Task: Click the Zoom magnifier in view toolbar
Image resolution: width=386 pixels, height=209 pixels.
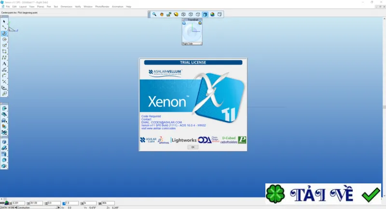Action: [x=154, y=14]
